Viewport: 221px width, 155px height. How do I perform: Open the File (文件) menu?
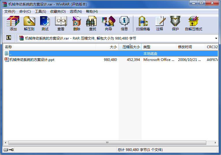pyautogui.click(x=10, y=12)
